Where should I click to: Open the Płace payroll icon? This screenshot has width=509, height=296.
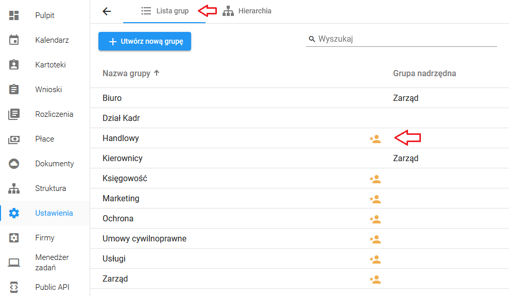tap(14, 139)
